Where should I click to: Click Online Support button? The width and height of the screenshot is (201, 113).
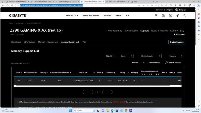pyautogui.click(x=177, y=42)
